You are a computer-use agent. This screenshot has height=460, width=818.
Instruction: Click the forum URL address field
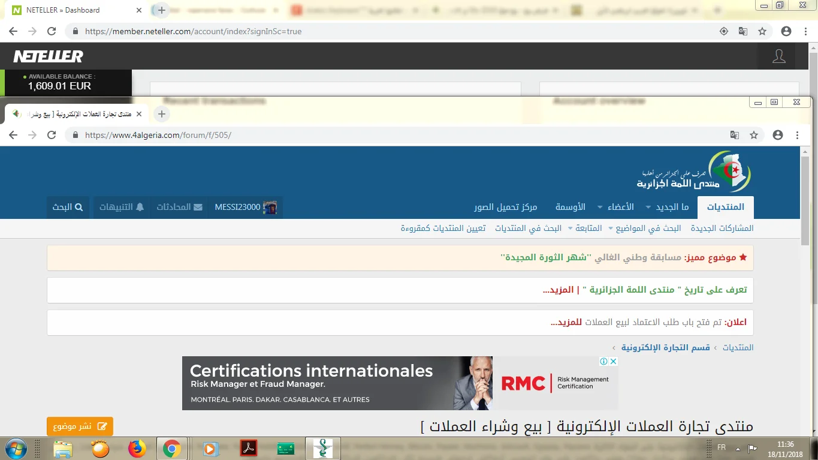(390, 136)
